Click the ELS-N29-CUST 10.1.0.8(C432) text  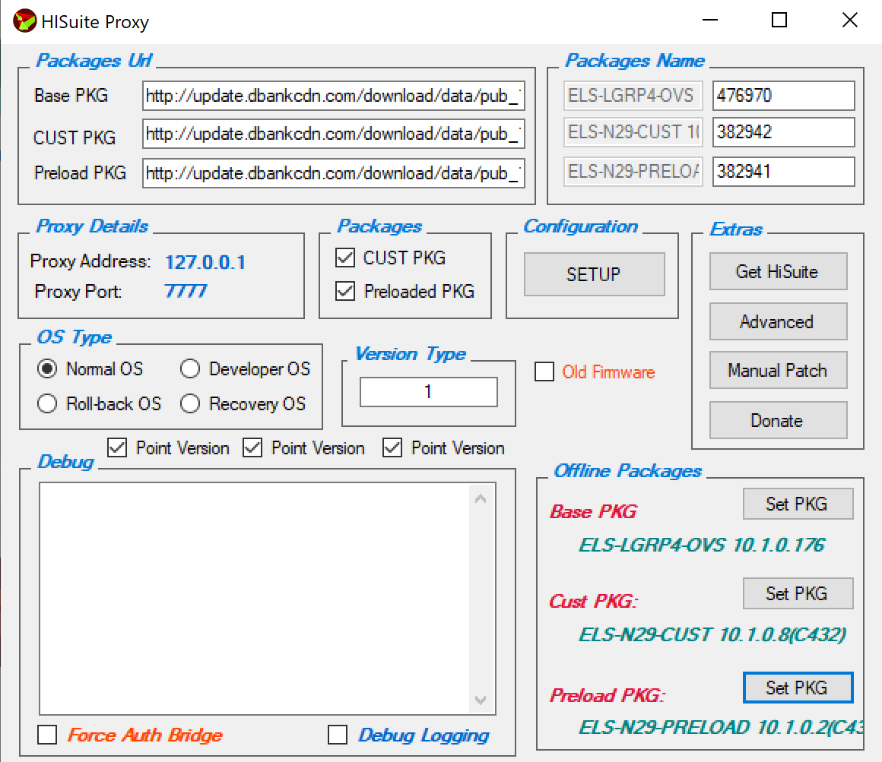pyautogui.click(x=712, y=635)
